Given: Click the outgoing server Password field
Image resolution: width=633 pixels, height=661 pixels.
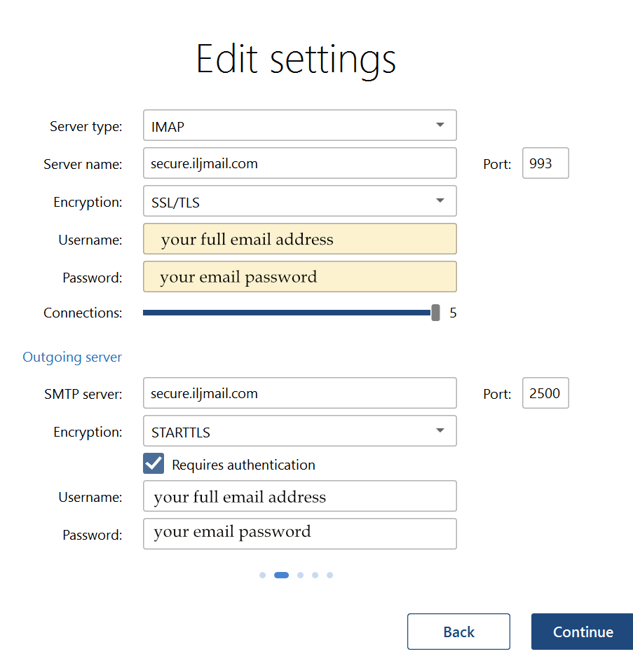Looking at the screenshot, I should click(x=299, y=534).
